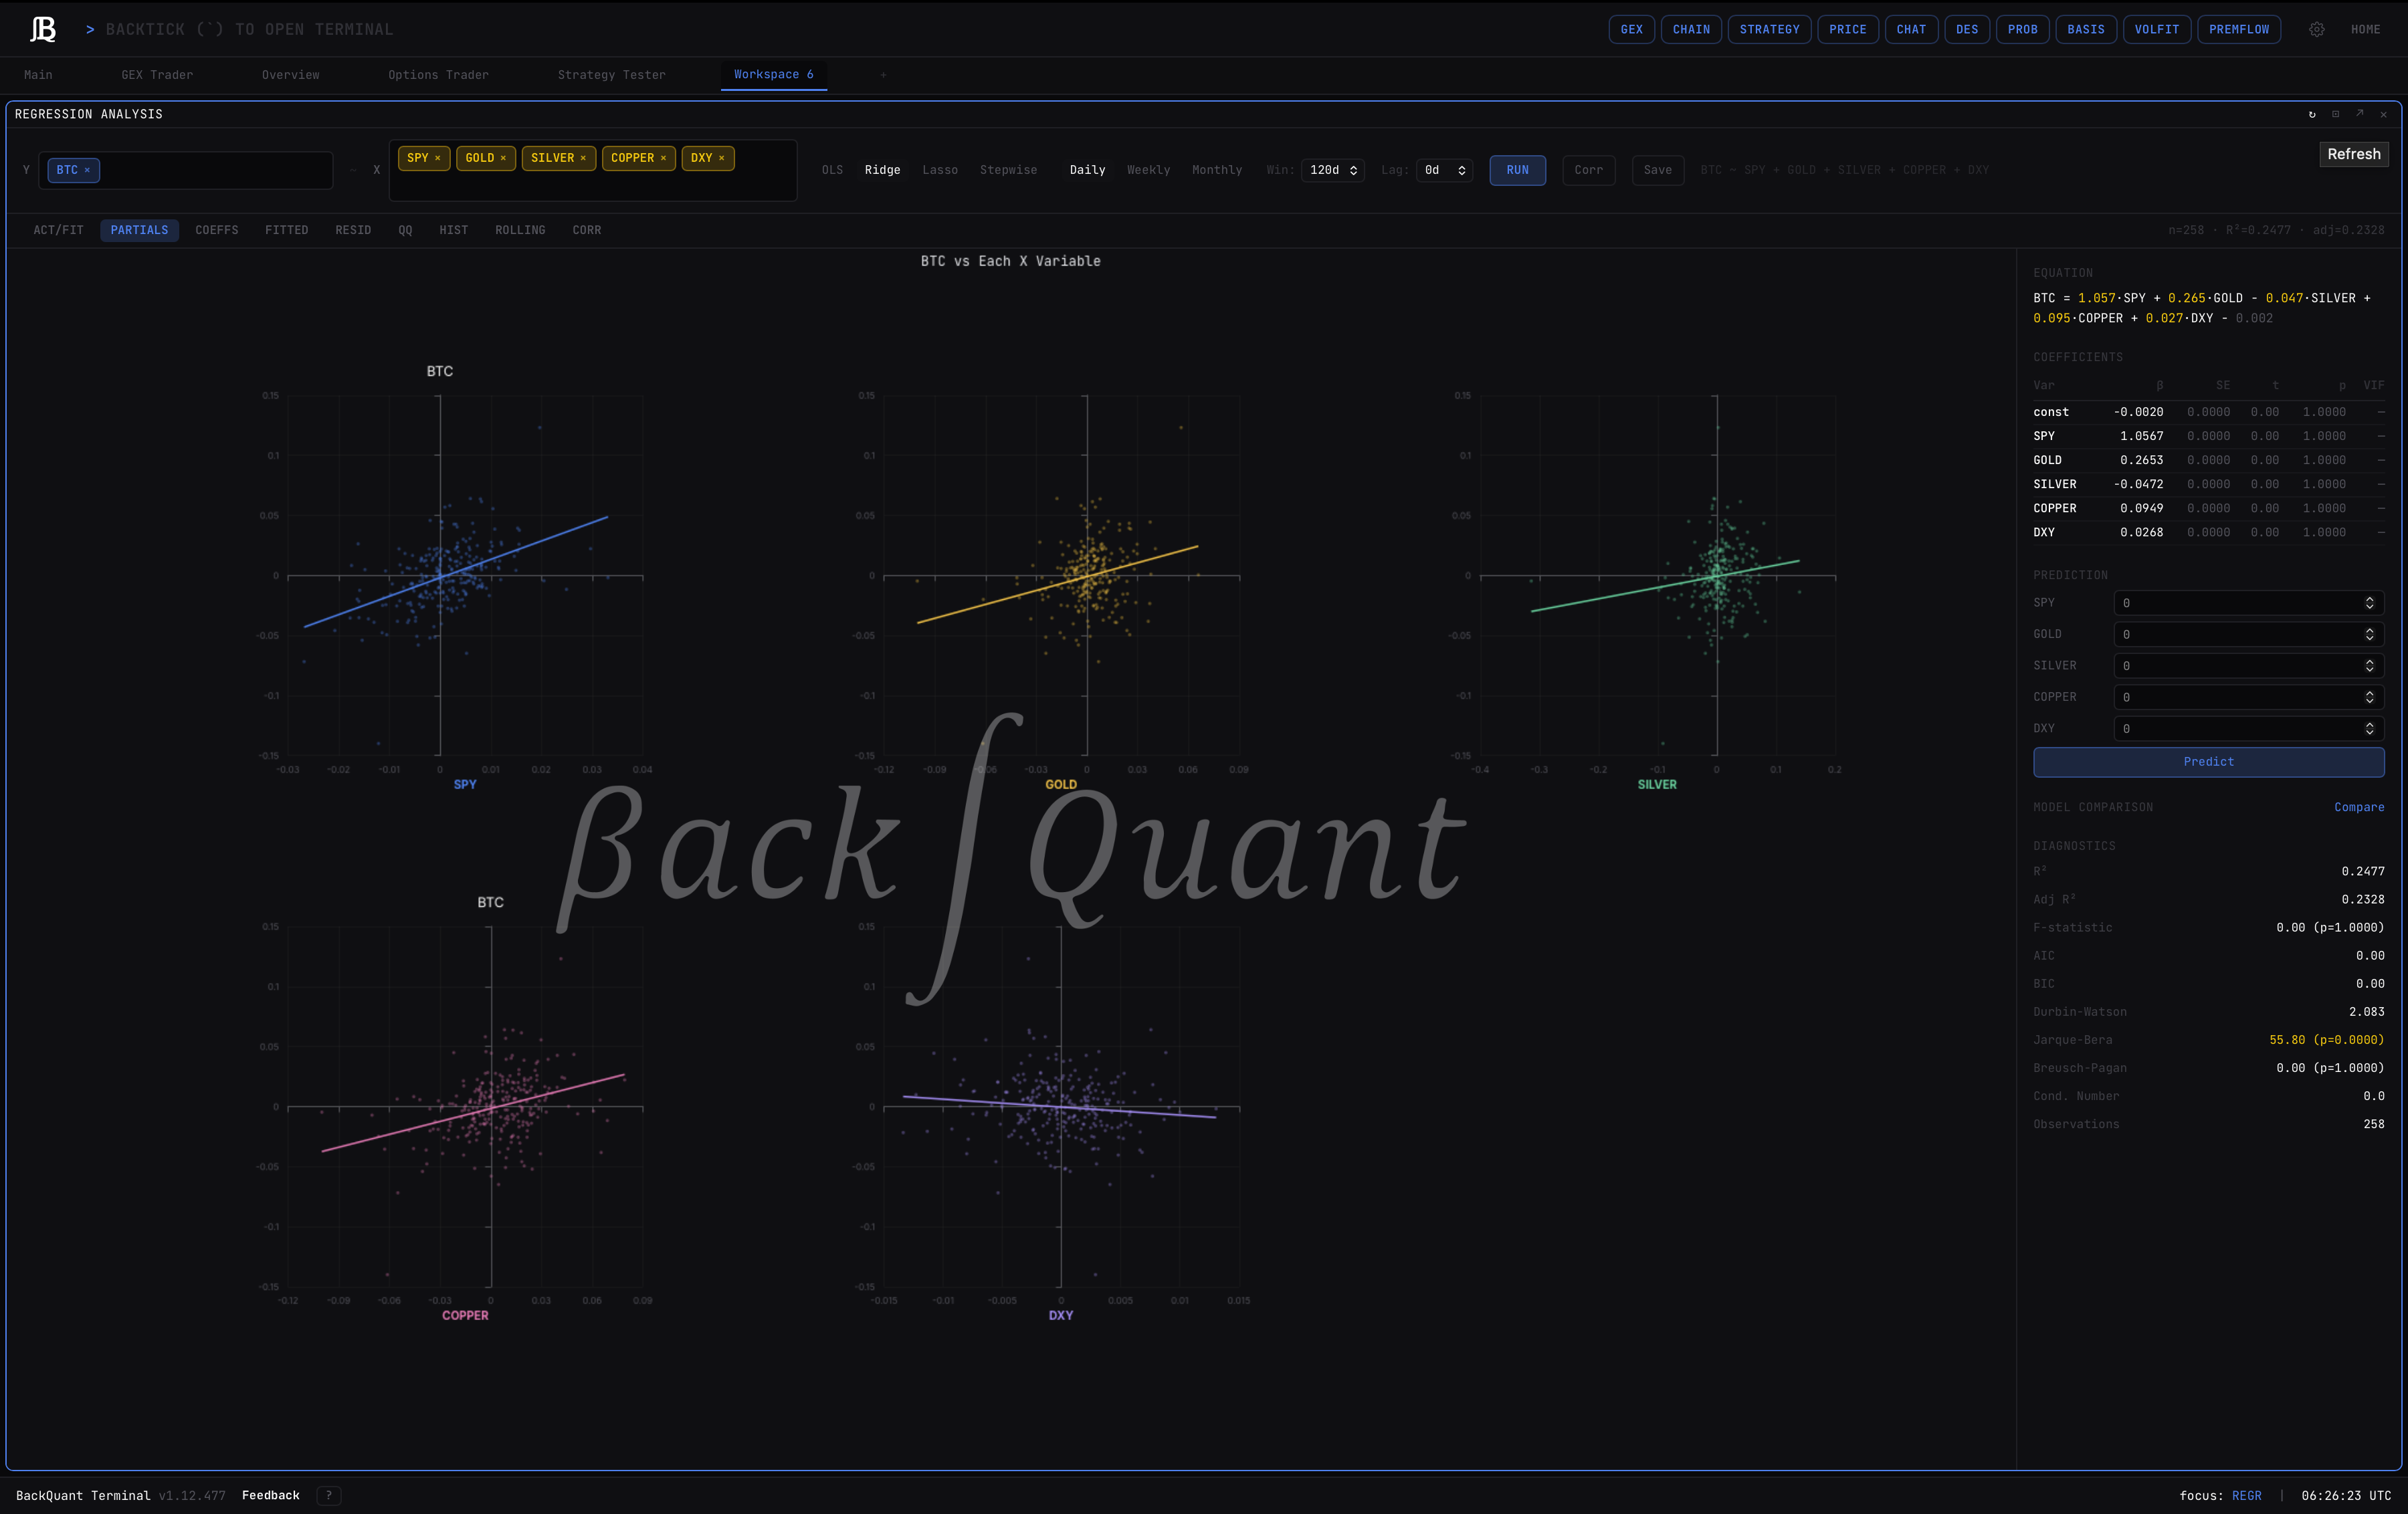
Task: Switch to ACT/FIT chart tab
Action: 58,230
